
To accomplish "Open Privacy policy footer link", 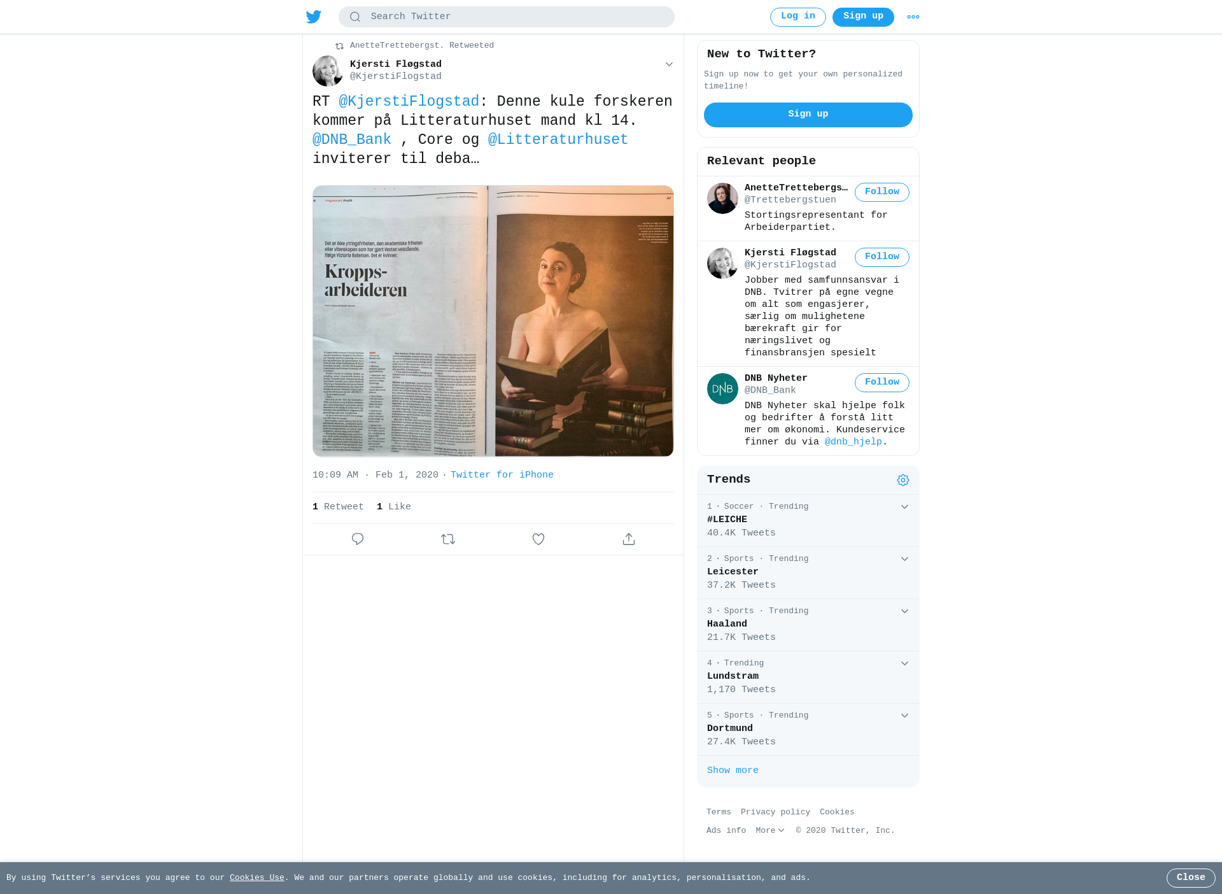I will [x=775, y=812].
